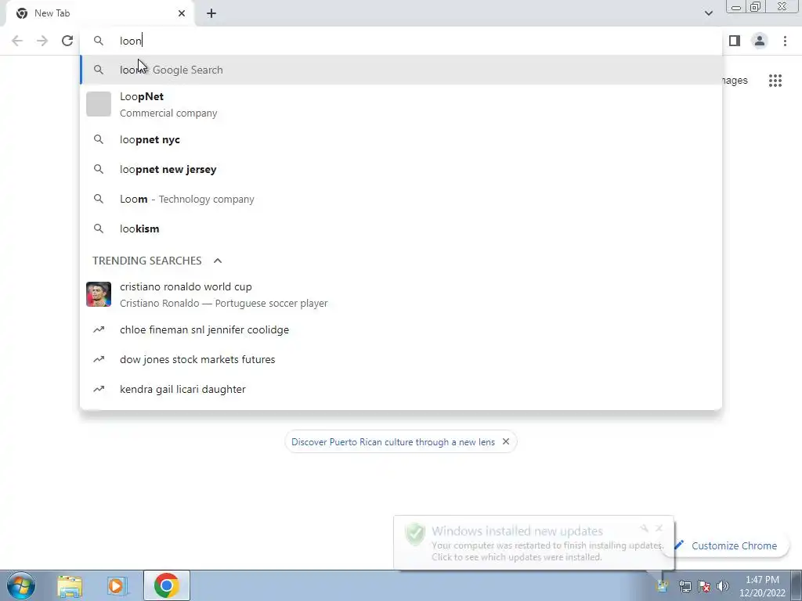802x601 pixels.
Task: Select the New Tab tab
Action: (99, 13)
